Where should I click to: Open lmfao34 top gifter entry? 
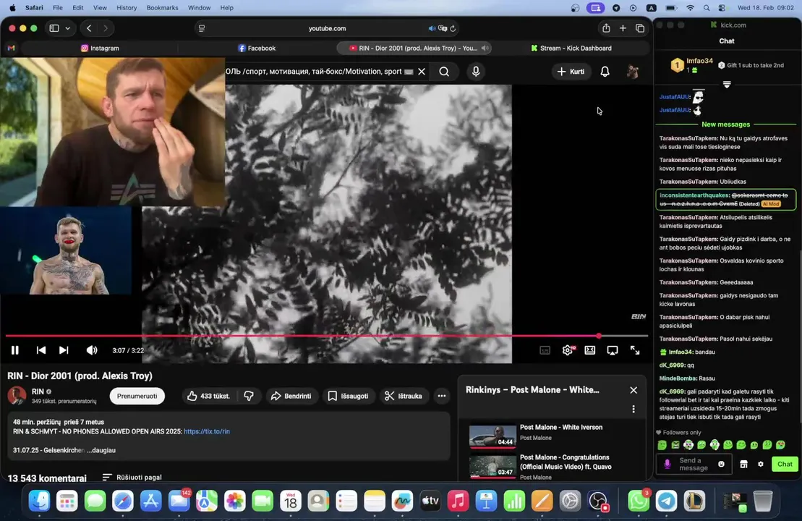click(x=692, y=65)
